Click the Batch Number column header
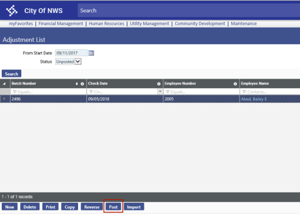Image resolution: width=300 pixels, height=214 pixels. tap(49, 83)
